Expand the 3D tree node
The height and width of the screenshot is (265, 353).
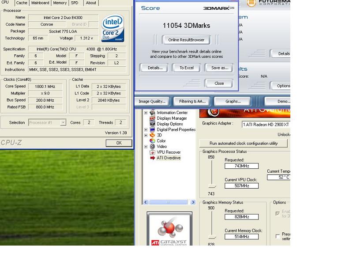(x=146, y=135)
